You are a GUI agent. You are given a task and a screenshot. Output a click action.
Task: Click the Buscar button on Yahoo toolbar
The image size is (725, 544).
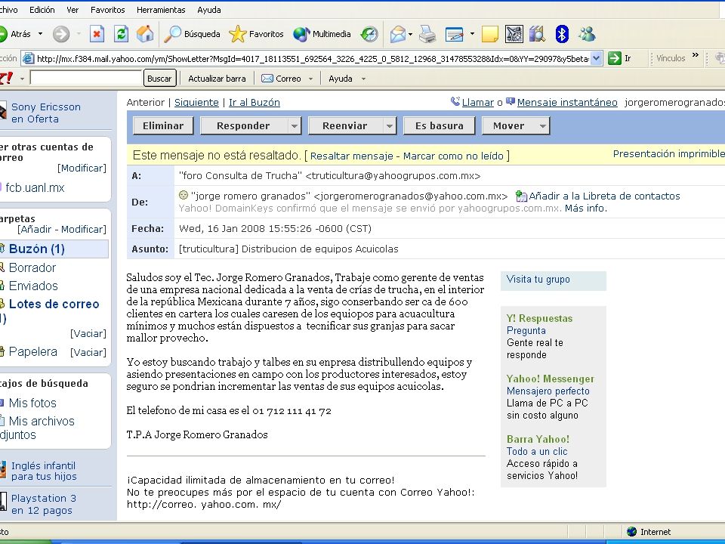(159, 79)
